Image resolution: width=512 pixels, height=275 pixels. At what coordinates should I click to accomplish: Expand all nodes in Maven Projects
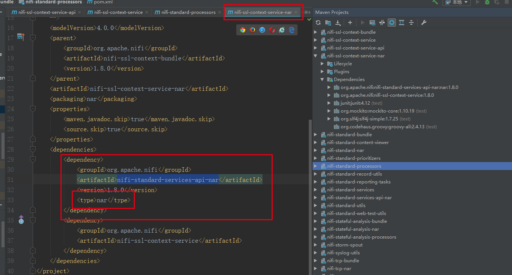tap(402, 23)
